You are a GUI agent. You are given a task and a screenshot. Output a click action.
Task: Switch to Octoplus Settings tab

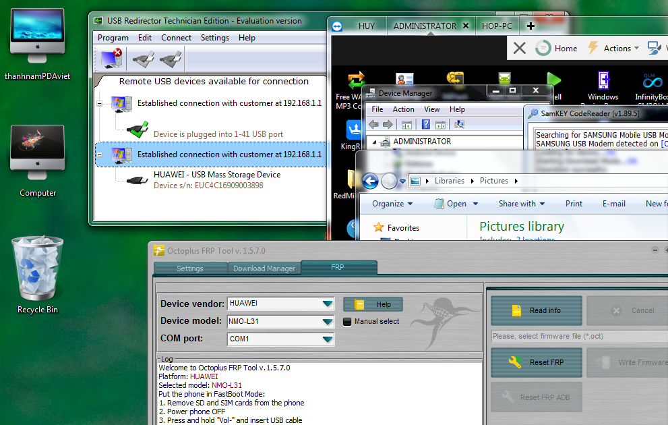(190, 268)
